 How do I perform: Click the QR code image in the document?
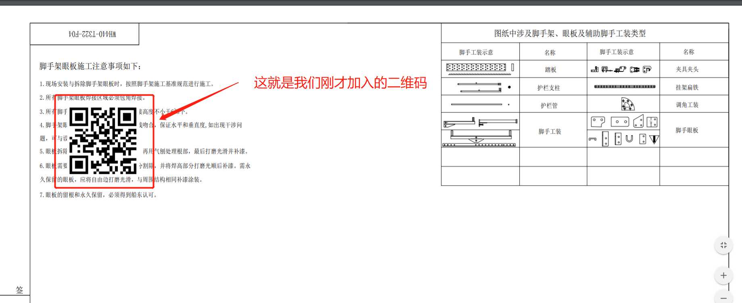(103, 140)
